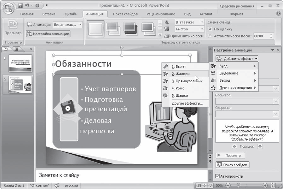The height and width of the screenshot is (189, 283).
Task: Undo the last action
Action: coord(27,6)
